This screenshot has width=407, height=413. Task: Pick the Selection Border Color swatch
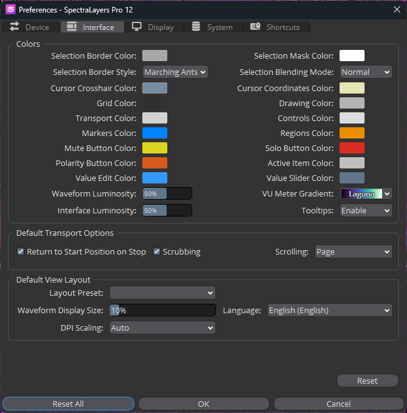pyautogui.click(x=155, y=56)
